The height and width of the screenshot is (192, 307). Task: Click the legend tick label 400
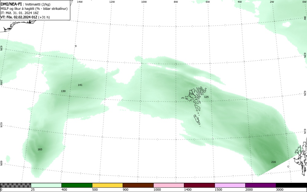coord(64,190)
